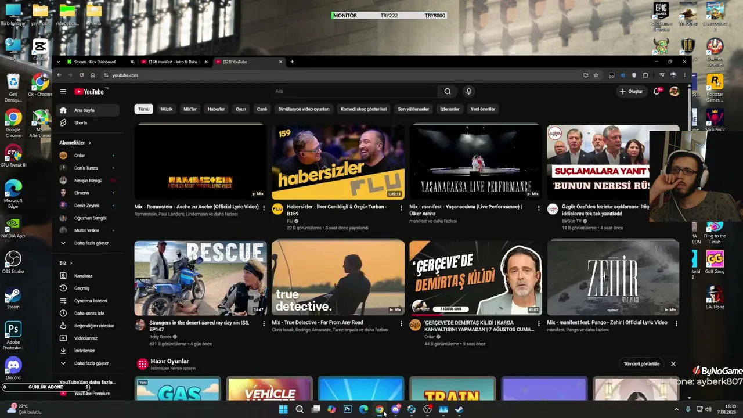Viewport: 743px width, 418px height.
Task: Go to the YouTube logo home link
Action: (89, 92)
